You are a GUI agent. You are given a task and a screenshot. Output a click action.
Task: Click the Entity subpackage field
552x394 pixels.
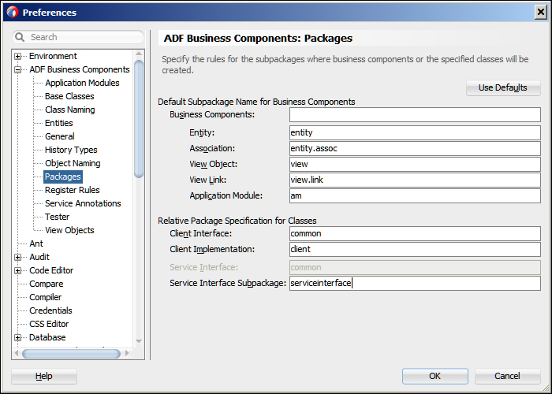tap(415, 132)
